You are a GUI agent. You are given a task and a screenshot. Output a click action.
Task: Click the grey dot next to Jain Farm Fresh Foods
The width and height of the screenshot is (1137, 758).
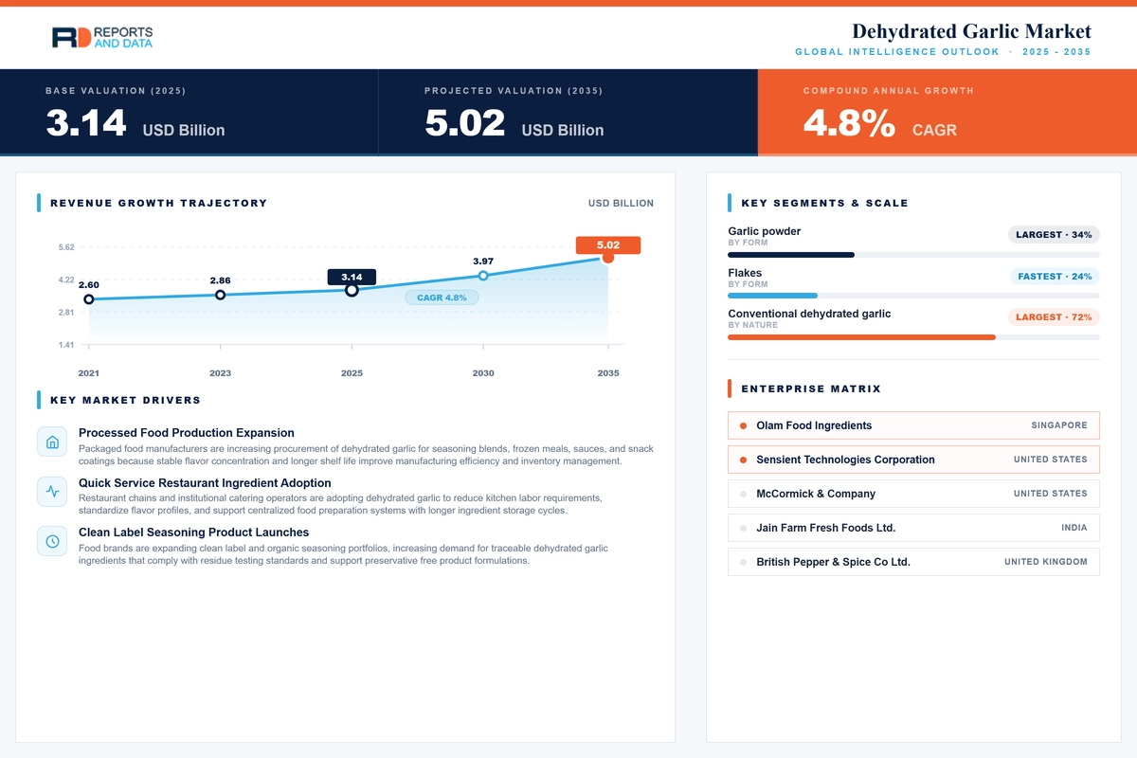click(743, 528)
